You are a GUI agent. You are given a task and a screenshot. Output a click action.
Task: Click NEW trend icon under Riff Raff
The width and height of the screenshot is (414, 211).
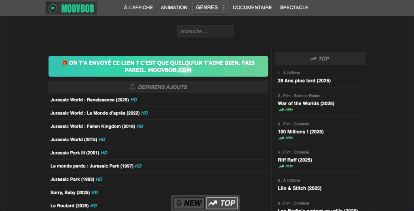click(x=281, y=166)
